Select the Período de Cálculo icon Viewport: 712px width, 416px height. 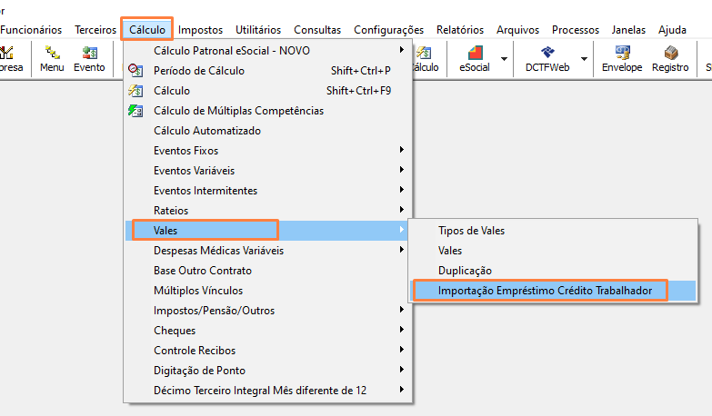tap(135, 70)
